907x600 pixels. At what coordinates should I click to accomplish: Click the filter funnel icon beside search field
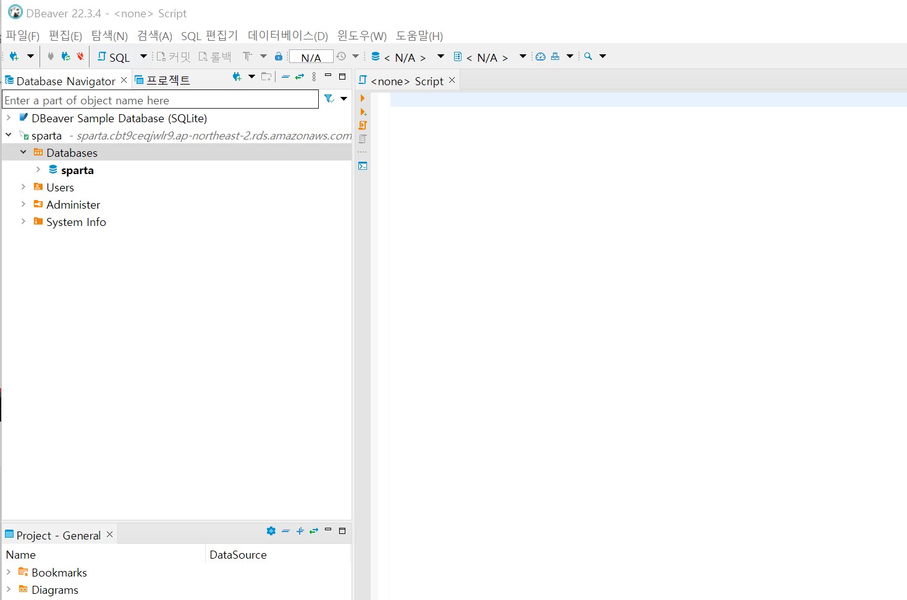(x=329, y=99)
